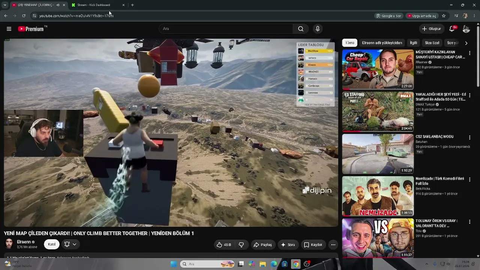Open the browser profile avatar
The width and height of the screenshot is (480, 270).
[x=465, y=16]
